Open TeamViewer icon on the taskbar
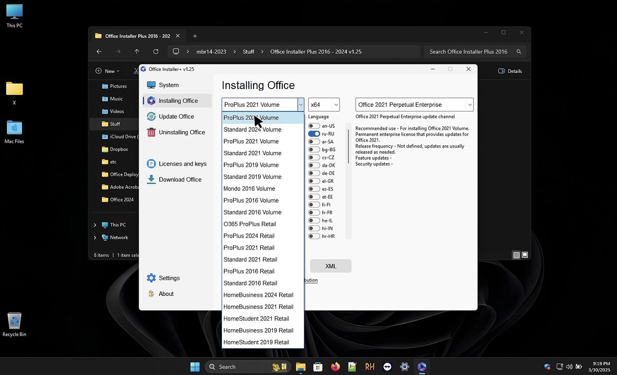The image size is (617, 375). pyautogui.click(x=387, y=367)
